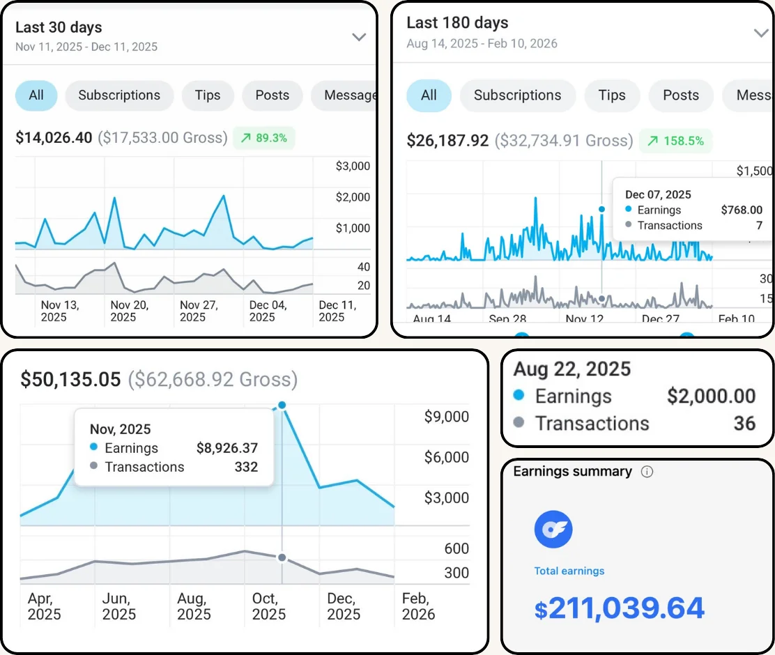Click the Earnings summary info icon
The image size is (775, 655).
[x=647, y=472]
